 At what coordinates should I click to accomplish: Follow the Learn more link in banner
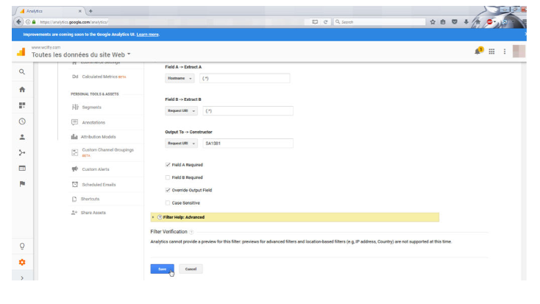pyautogui.click(x=147, y=35)
